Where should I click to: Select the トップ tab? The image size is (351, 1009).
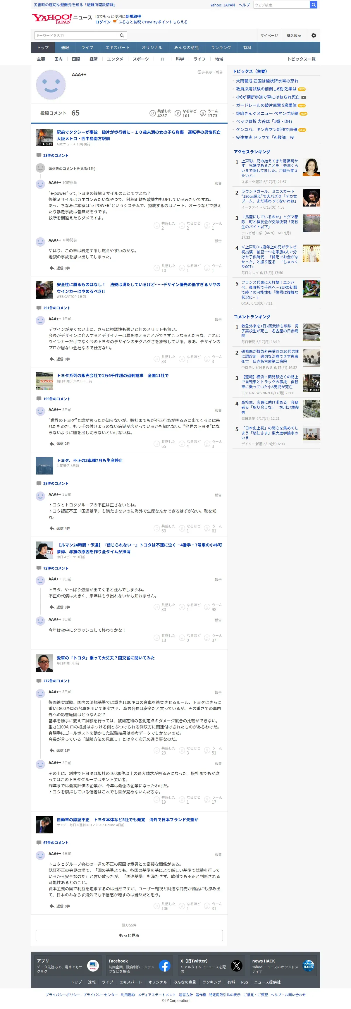[43, 47]
